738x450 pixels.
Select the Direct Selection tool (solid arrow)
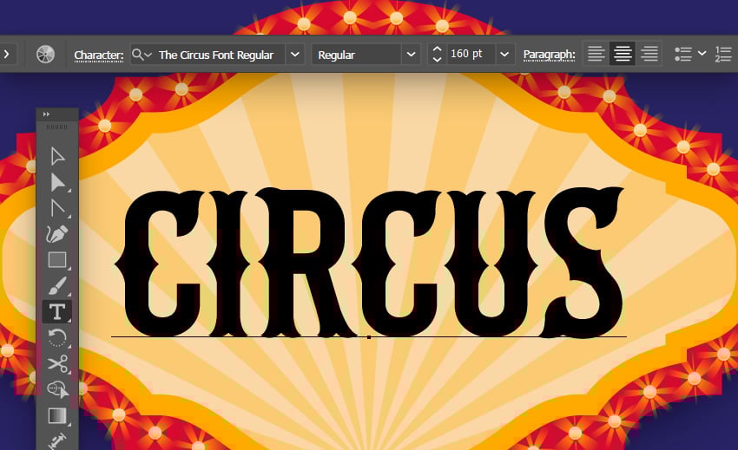coord(57,183)
